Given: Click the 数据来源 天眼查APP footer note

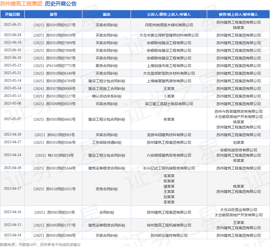Looking at the screenshot, I should point(40,245).
